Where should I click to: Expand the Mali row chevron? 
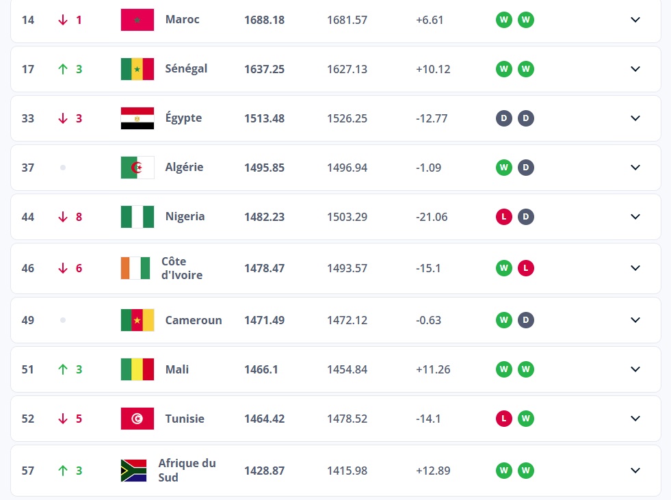[635, 369]
